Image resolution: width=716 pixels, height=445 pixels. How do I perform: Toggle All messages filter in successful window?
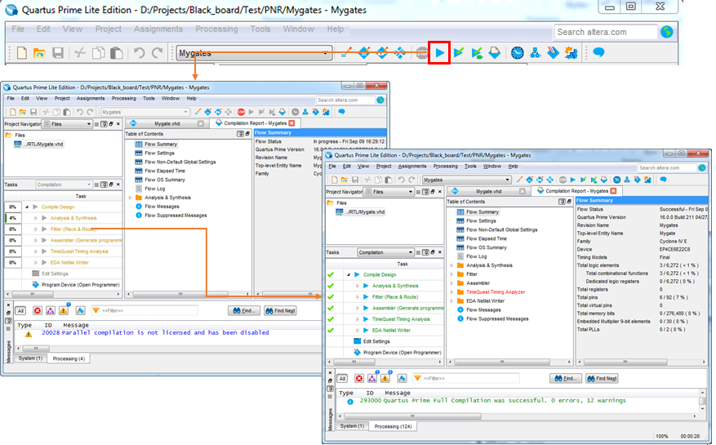[342, 378]
